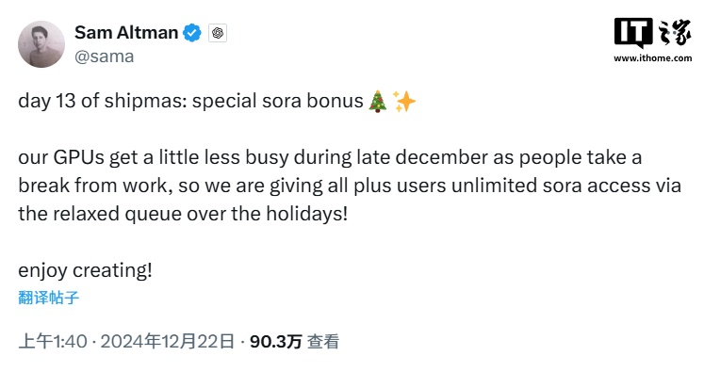Open Sam Altman's profile picture
Image resolution: width=704 pixels, height=372 pixels.
[41, 44]
